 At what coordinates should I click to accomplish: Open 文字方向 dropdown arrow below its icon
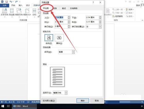pos(5,17)
